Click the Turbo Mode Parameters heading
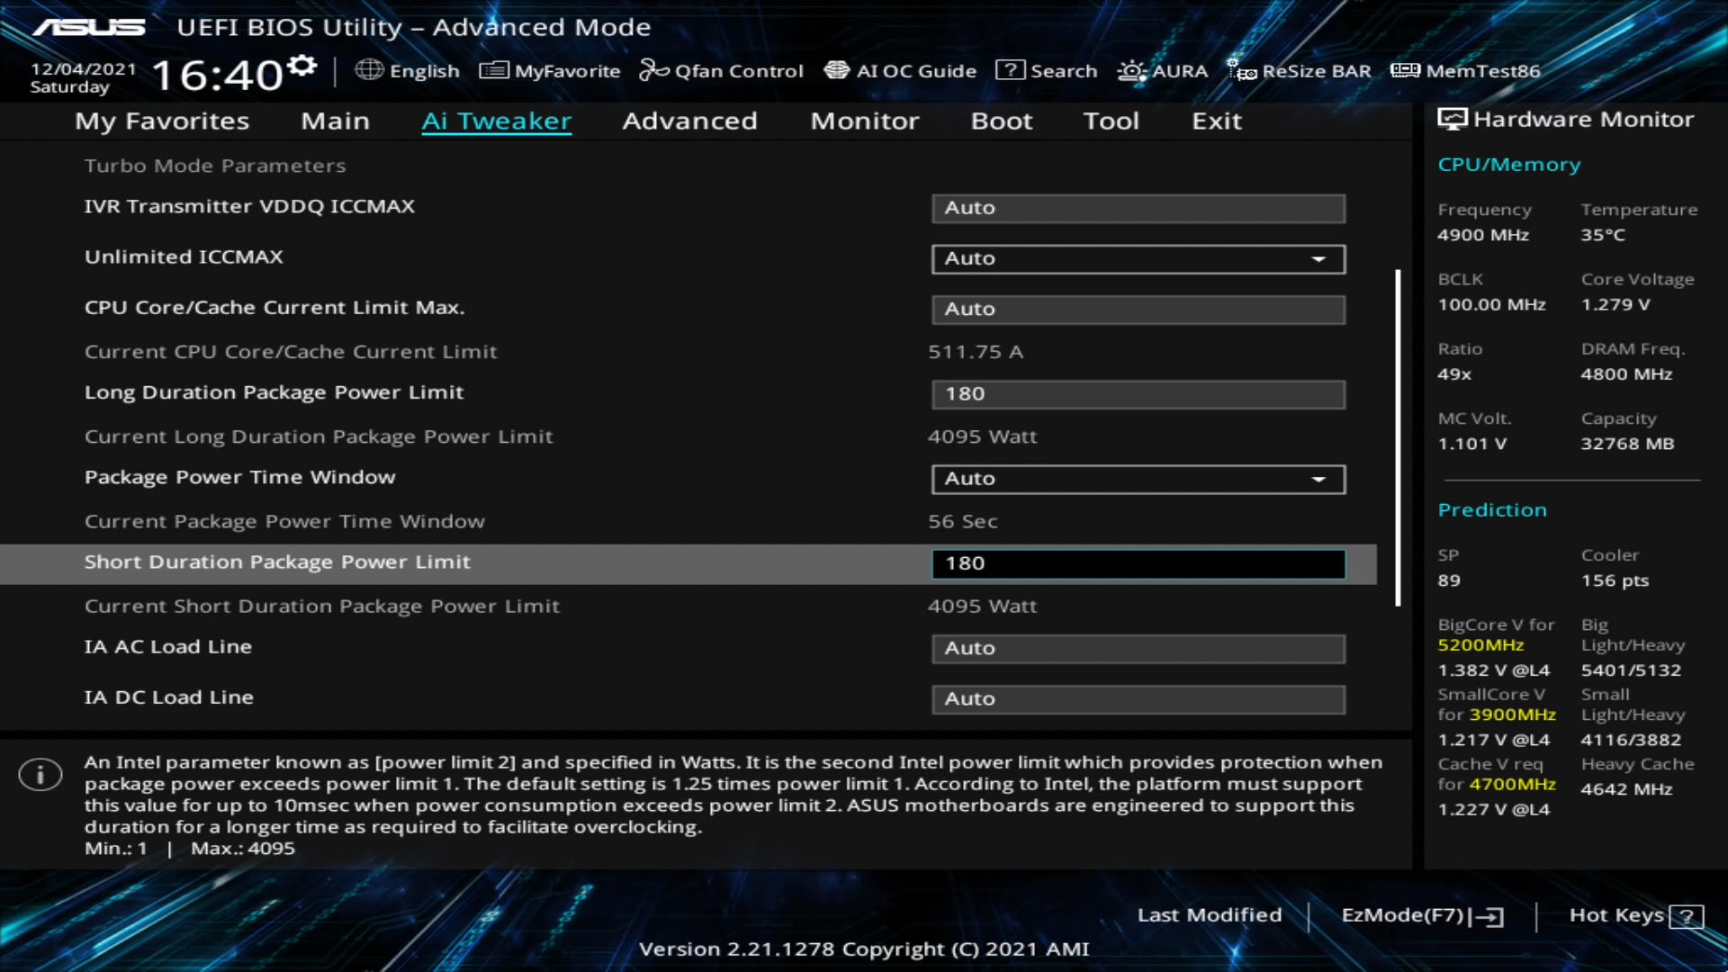 coord(215,166)
